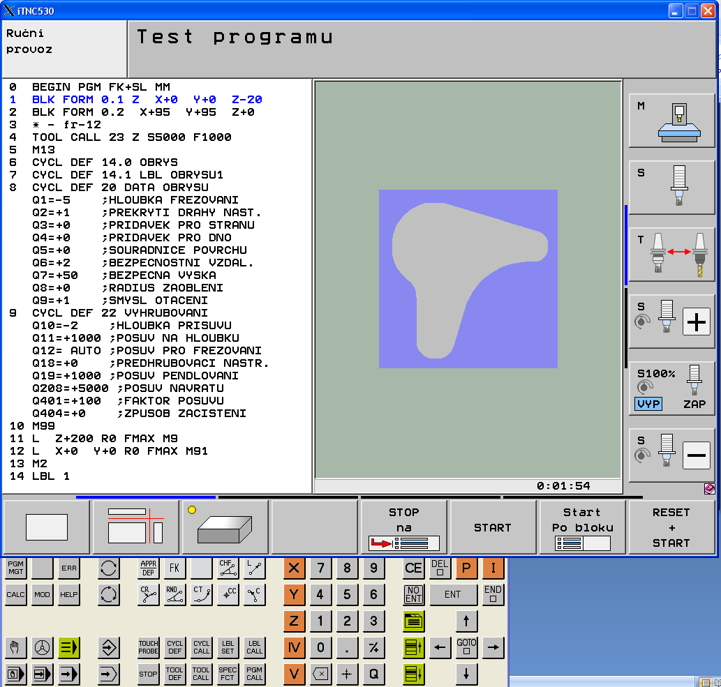Click the upper screen layout circular arrows key

[108, 568]
